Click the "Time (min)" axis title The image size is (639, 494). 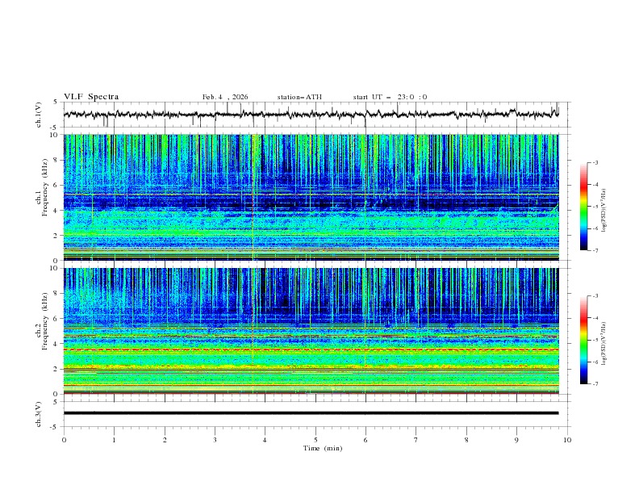[x=323, y=448]
